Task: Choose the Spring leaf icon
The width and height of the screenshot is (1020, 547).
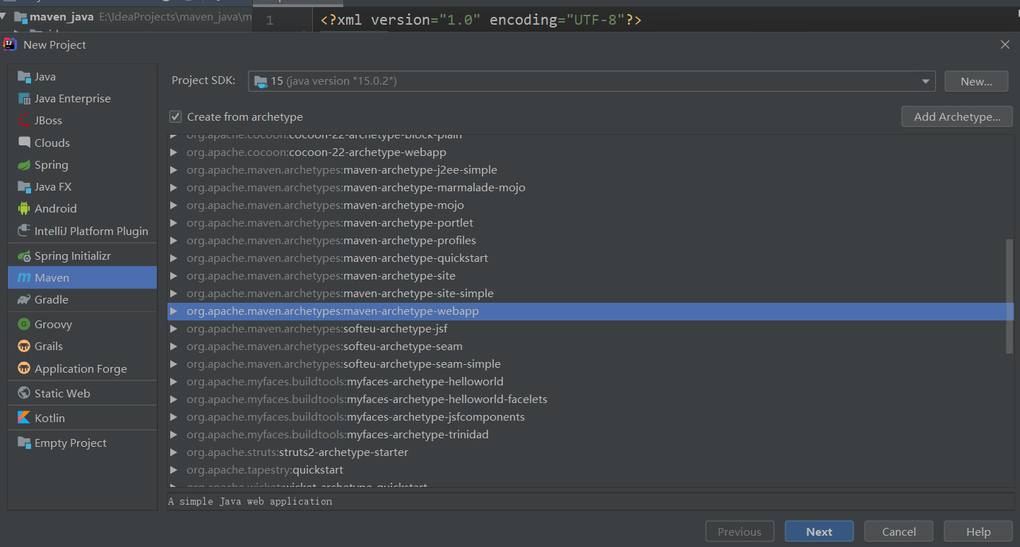Action: tap(24, 164)
